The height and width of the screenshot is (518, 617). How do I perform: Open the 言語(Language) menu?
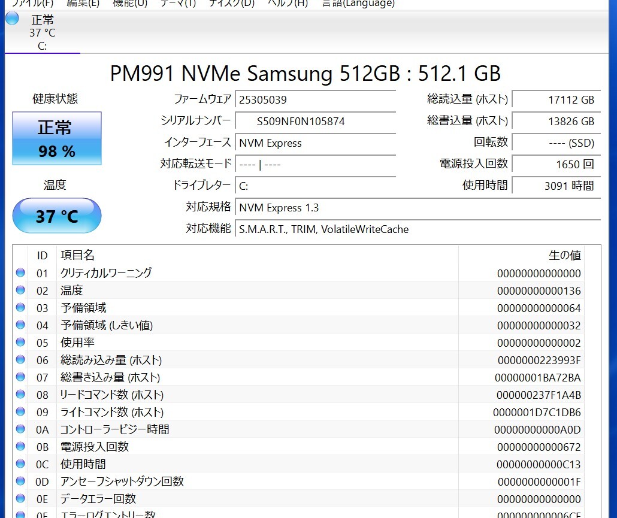(x=358, y=4)
